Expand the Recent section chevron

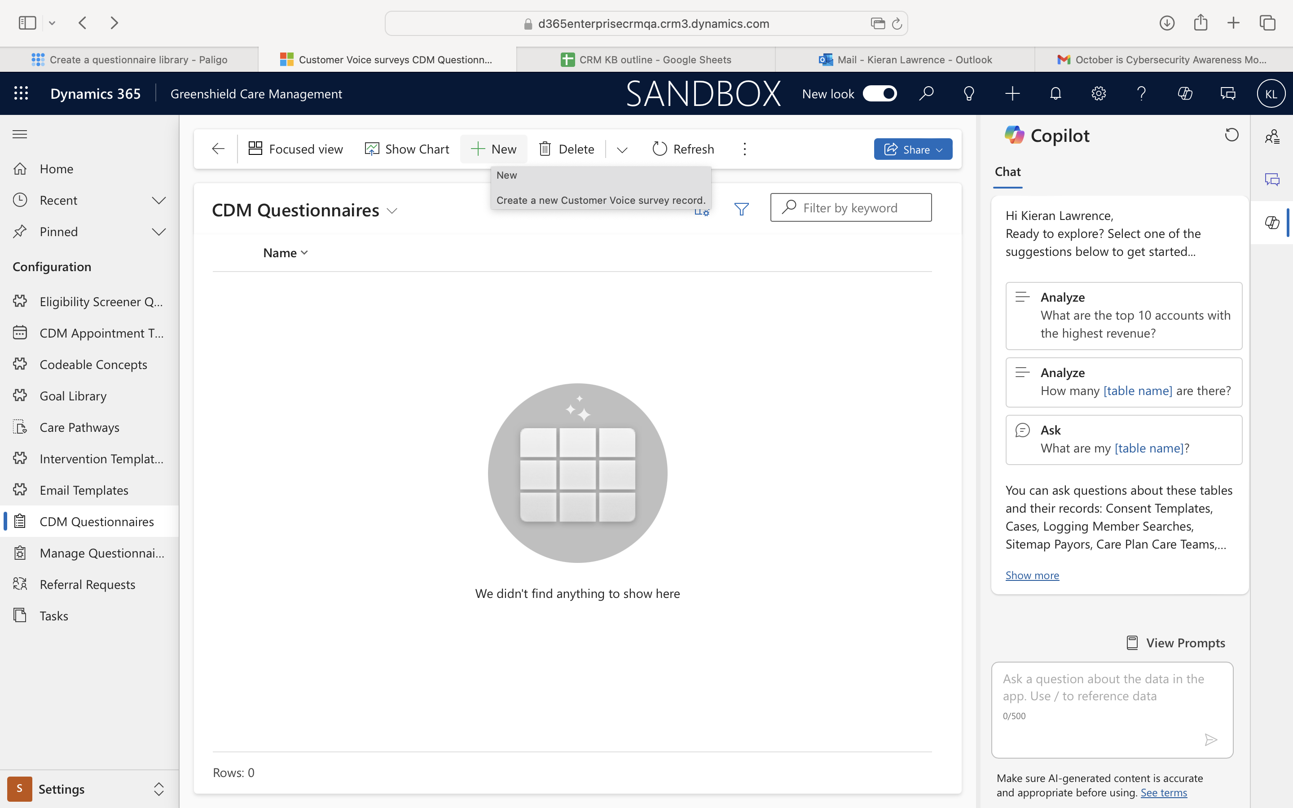coord(158,200)
